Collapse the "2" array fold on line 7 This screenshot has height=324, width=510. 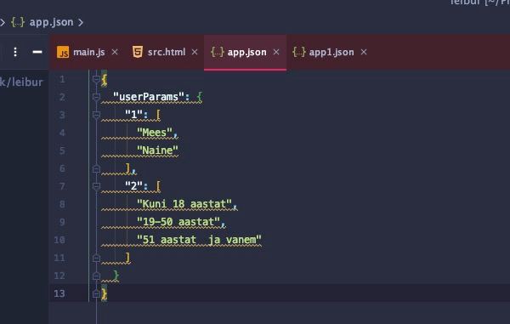pos(96,186)
